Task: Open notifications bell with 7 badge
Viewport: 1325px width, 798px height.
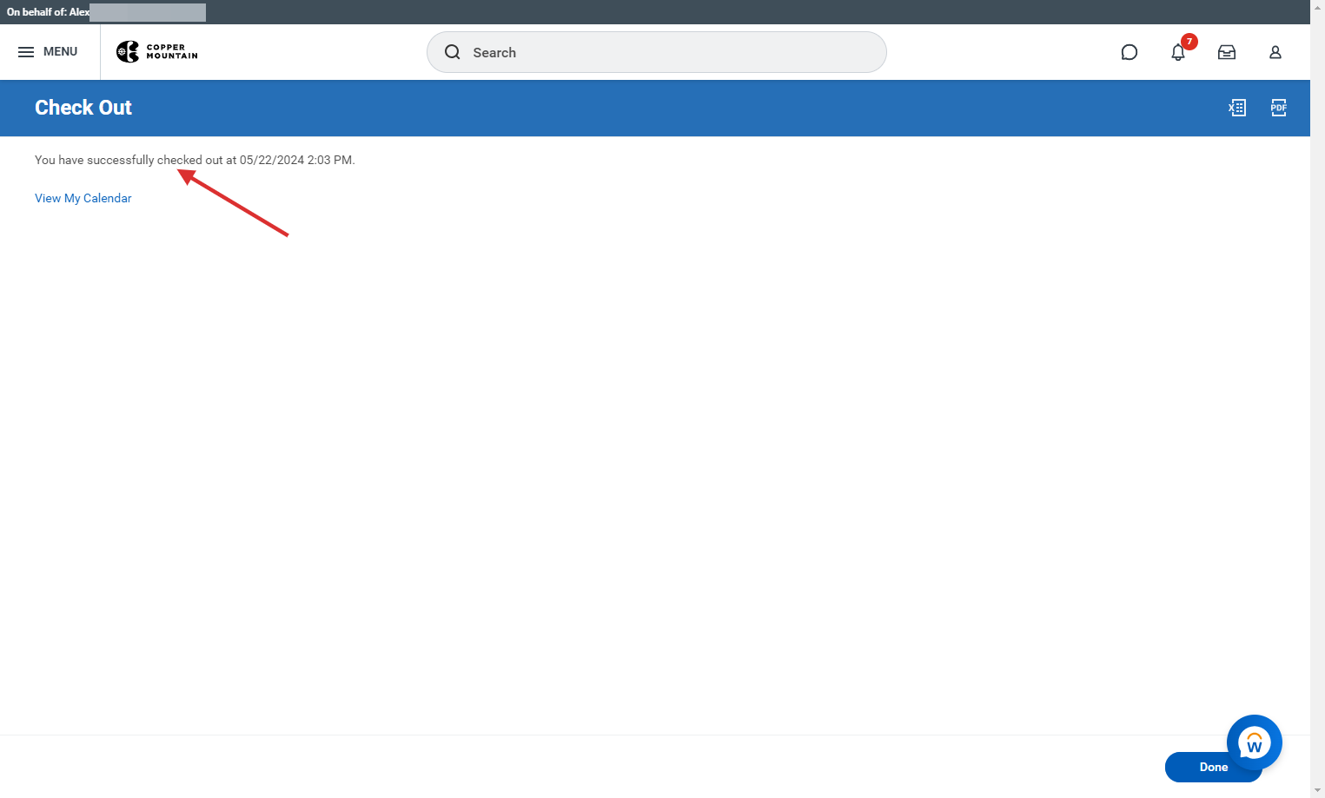Action: click(1179, 51)
